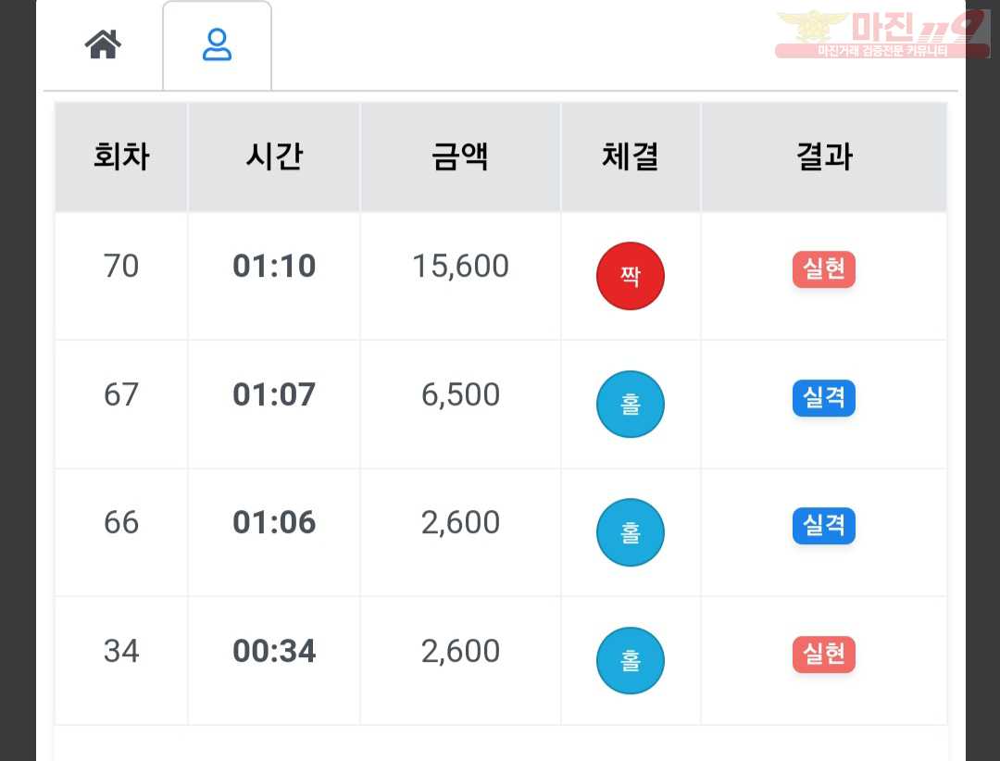This screenshot has width=1000, height=761.
Task: Select the 00:34 time cell
Action: tap(274, 651)
